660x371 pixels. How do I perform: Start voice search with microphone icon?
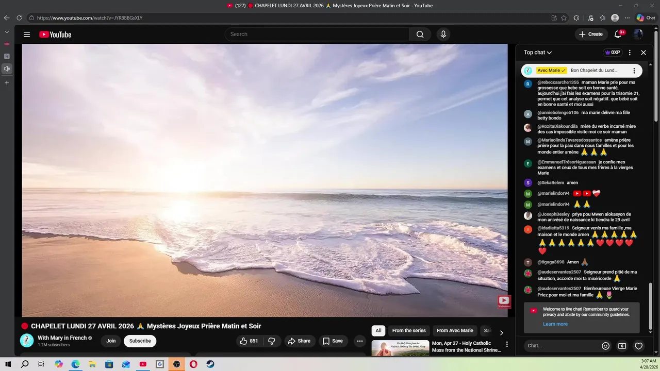tap(443, 35)
